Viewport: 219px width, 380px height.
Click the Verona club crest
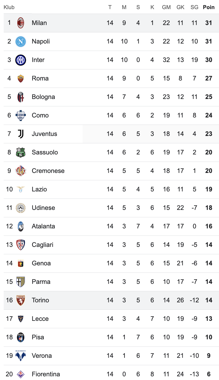tap(21, 356)
